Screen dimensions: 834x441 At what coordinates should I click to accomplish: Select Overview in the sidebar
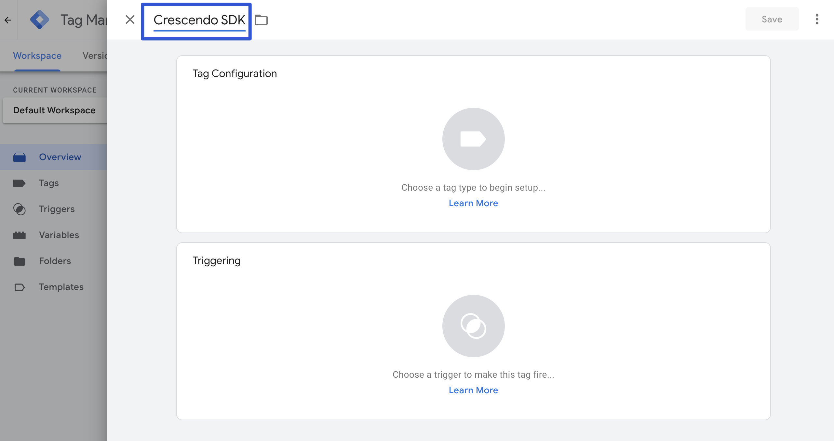pyautogui.click(x=60, y=157)
